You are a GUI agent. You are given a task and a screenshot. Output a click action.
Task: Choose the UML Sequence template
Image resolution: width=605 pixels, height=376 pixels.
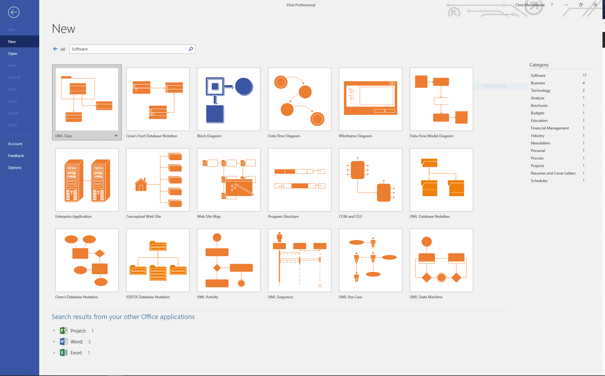[x=299, y=260]
